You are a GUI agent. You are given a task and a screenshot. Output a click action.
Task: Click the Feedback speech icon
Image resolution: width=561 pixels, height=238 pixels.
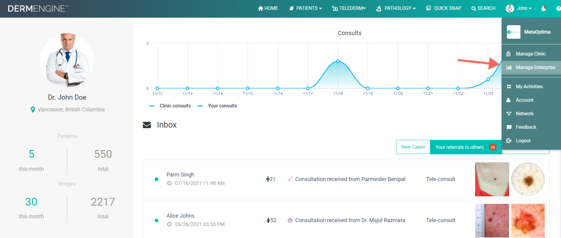pyautogui.click(x=509, y=127)
